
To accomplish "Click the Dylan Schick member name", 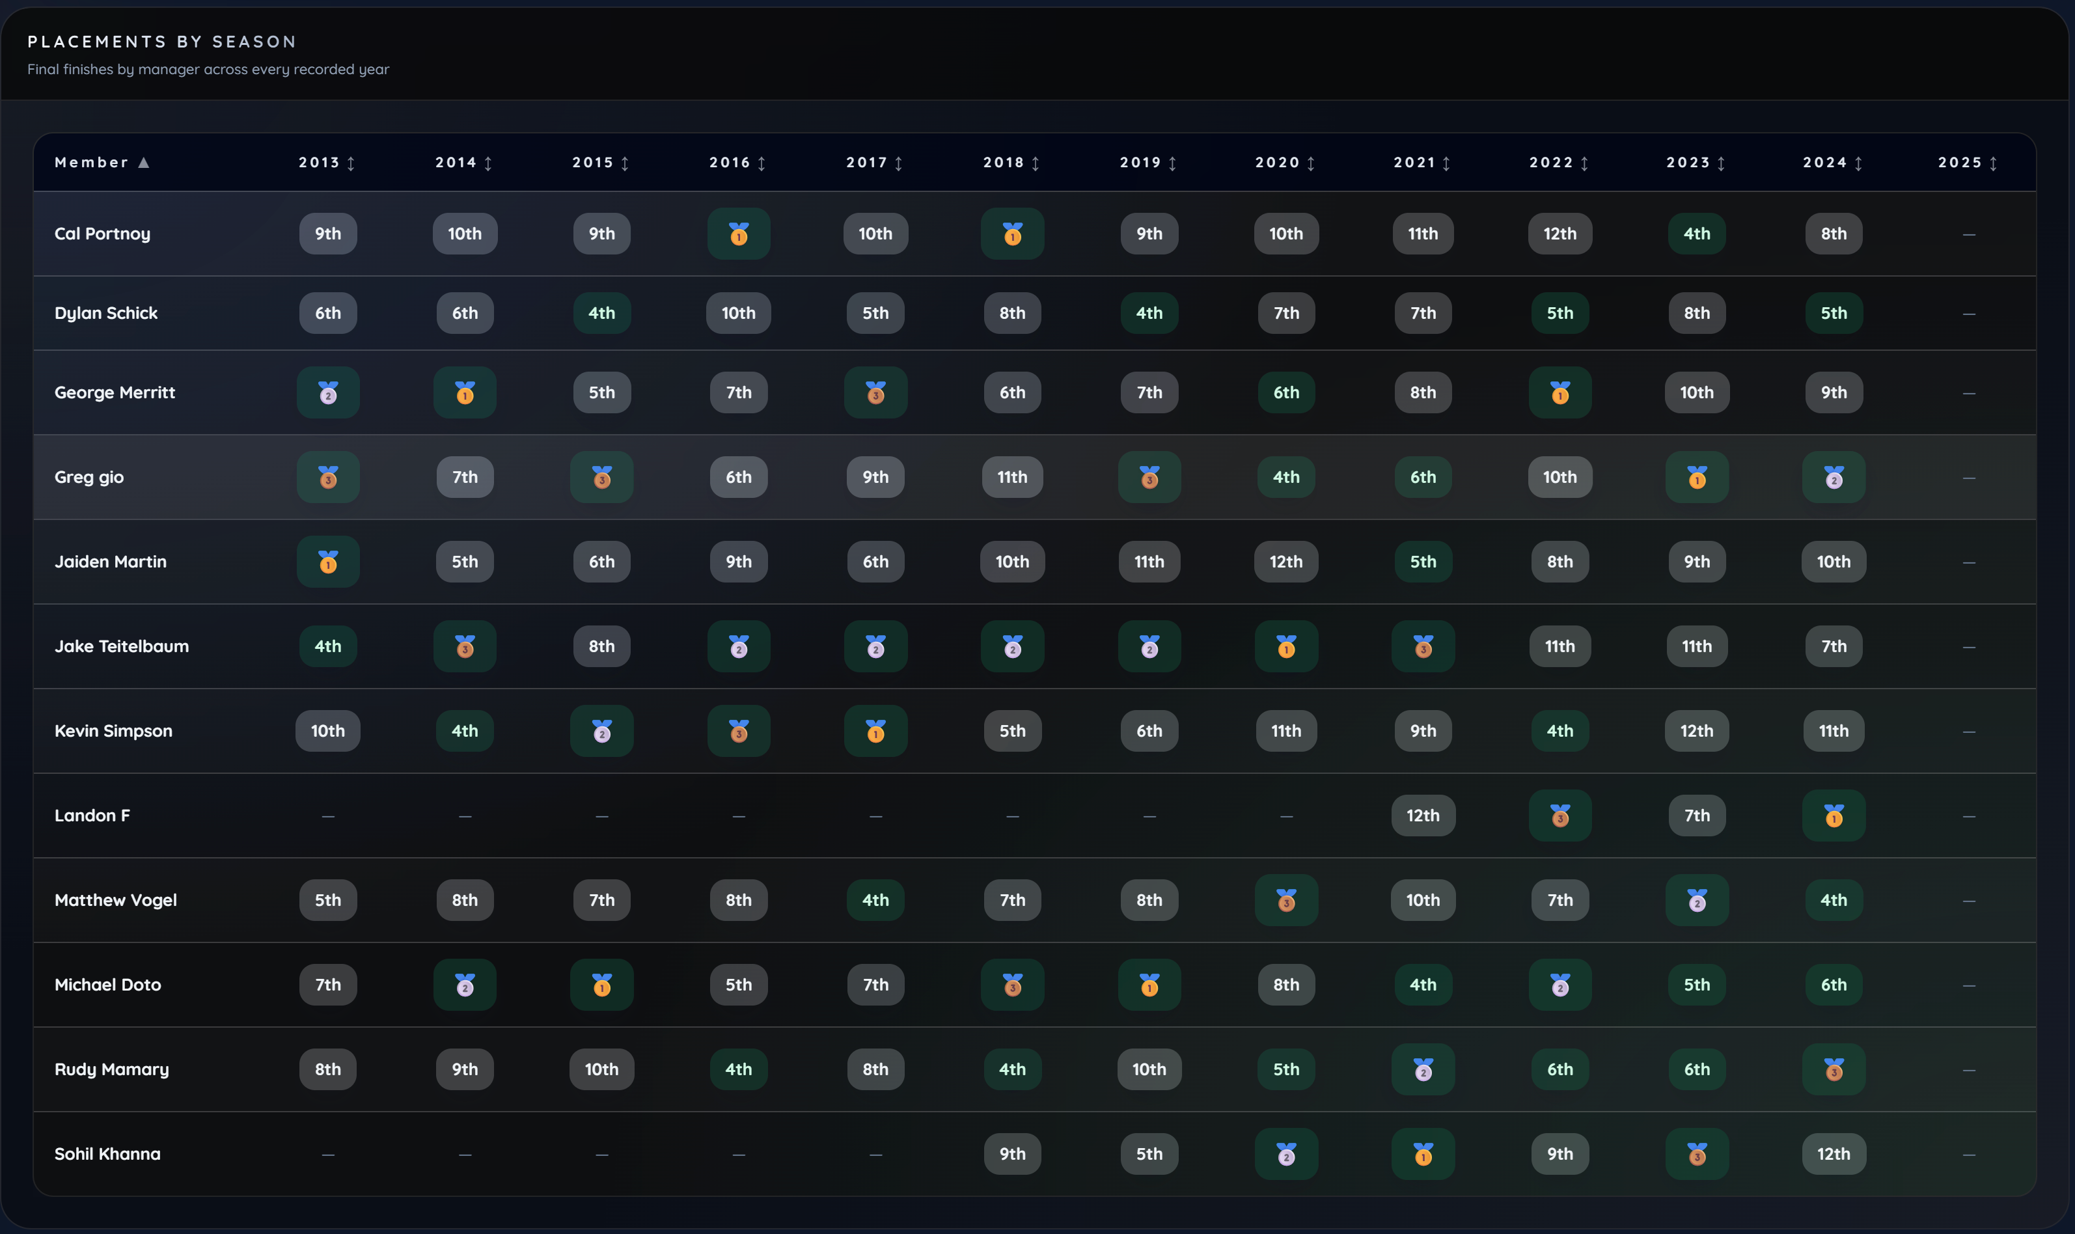I will pos(105,314).
